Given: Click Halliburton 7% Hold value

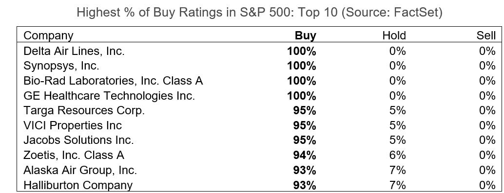Looking at the screenshot, I should point(398,185).
